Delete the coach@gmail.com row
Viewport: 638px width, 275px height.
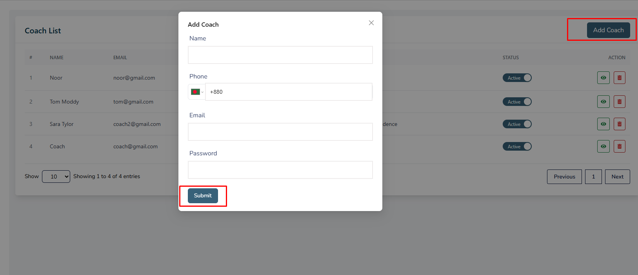click(x=620, y=146)
